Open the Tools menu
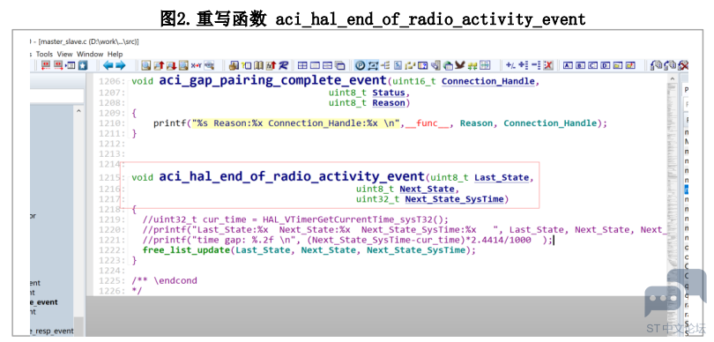This screenshot has width=714, height=342. pyautogui.click(x=44, y=54)
